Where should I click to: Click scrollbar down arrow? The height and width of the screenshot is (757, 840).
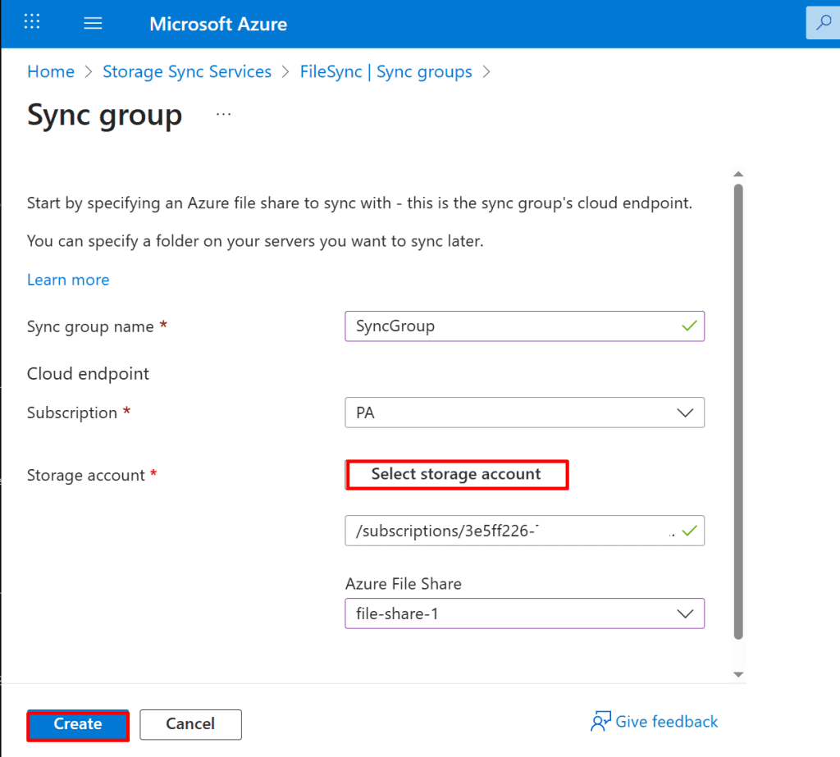click(737, 674)
